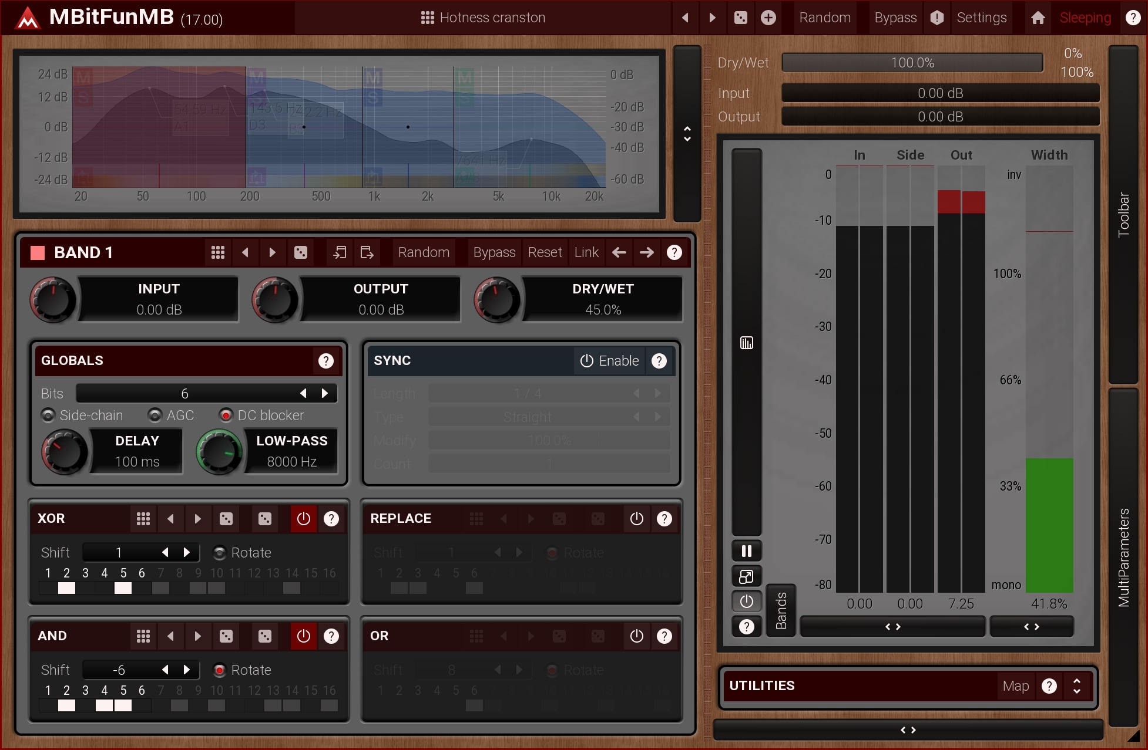Image resolution: width=1148 pixels, height=750 pixels.
Task: Open the help icon in the GLOBALS panel
Action: (325, 361)
